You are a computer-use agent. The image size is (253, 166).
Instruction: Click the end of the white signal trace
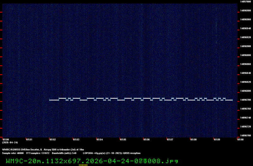[232, 100]
